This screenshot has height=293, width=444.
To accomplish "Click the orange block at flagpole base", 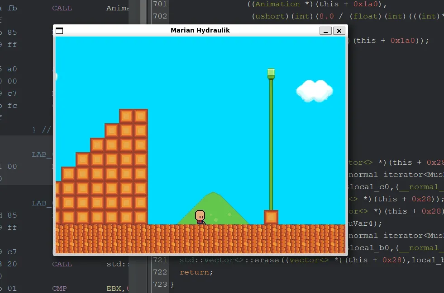I will (271, 217).
